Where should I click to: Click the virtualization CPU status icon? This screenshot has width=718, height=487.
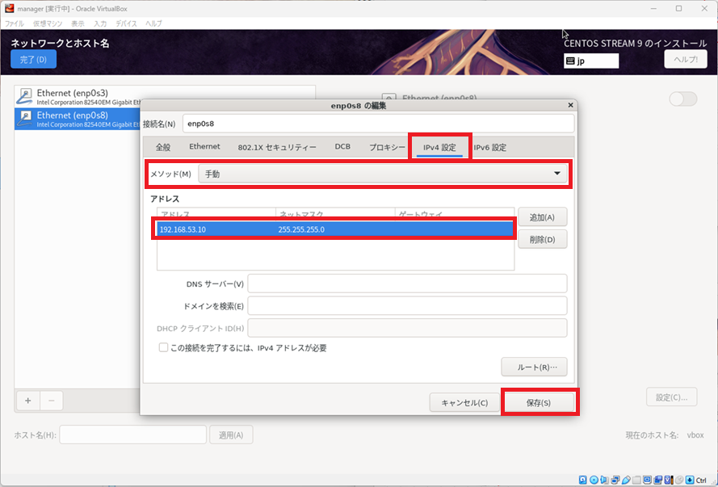[x=668, y=480]
